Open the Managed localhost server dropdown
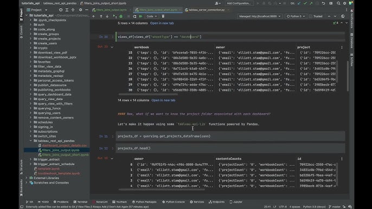 click(260, 16)
